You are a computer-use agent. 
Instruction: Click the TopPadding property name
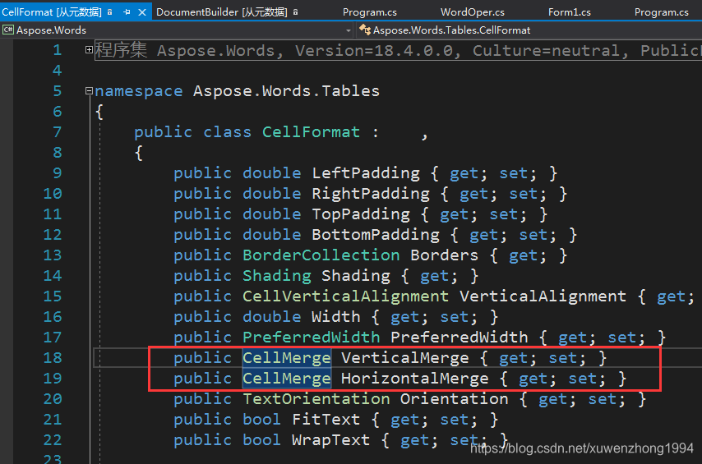tap(361, 214)
